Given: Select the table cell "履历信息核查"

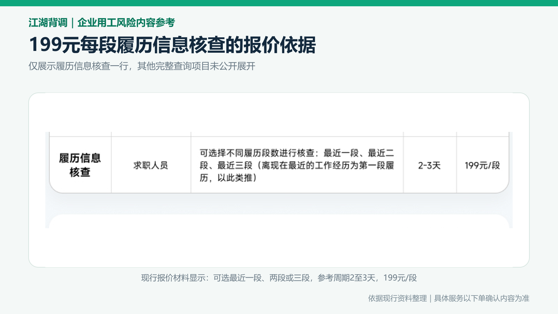Looking at the screenshot, I should [80, 165].
